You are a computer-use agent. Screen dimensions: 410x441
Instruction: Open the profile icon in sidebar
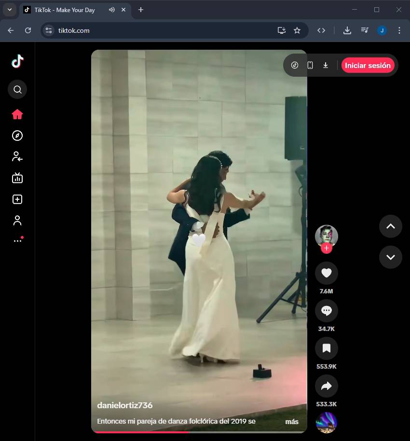pyautogui.click(x=17, y=220)
